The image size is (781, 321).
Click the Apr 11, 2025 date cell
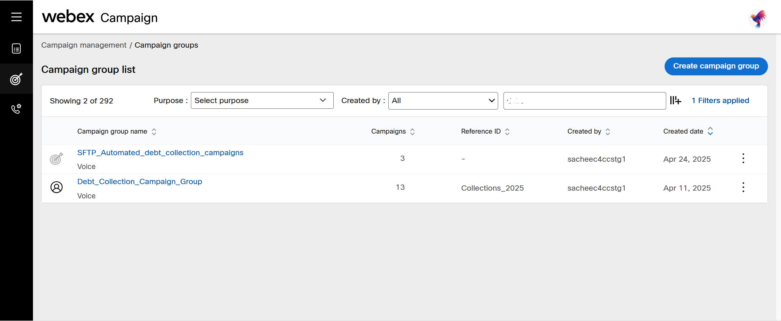pos(687,188)
